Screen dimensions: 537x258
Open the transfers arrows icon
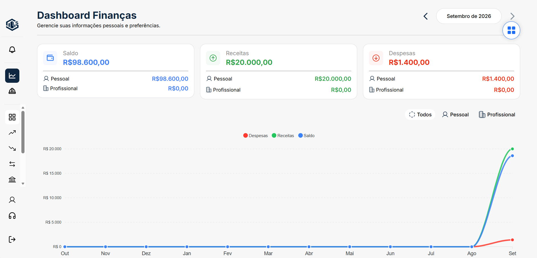[x=12, y=164]
